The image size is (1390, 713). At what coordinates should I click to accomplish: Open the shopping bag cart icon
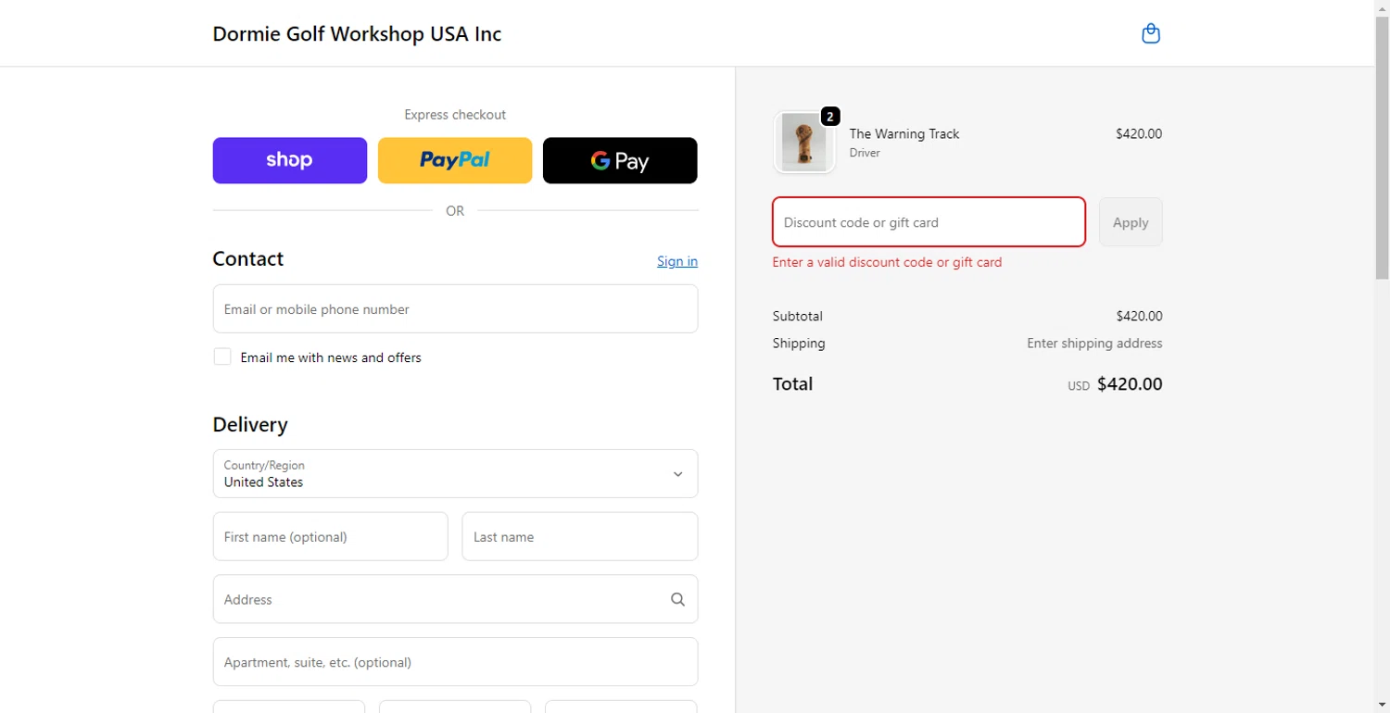pos(1151,34)
